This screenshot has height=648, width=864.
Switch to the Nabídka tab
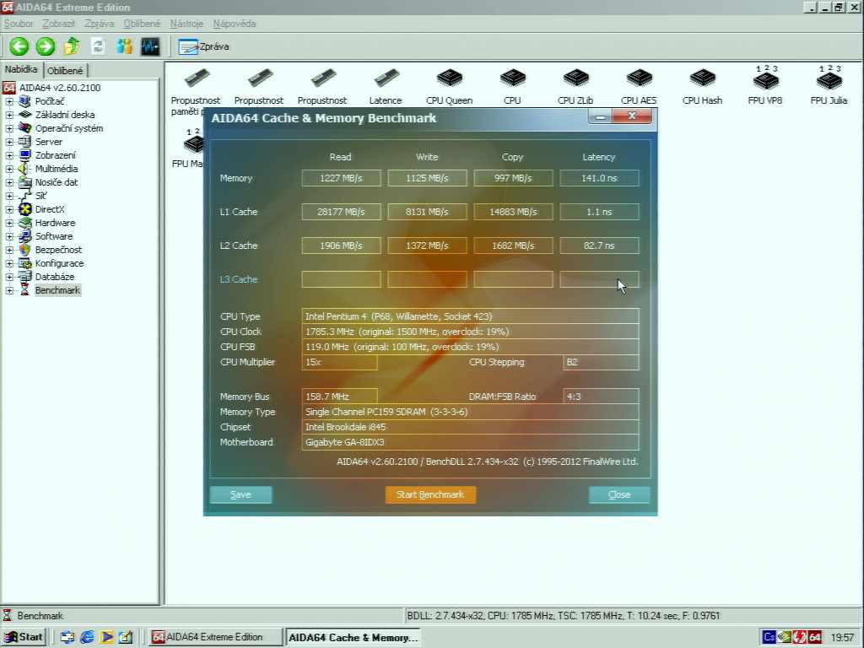click(21, 69)
